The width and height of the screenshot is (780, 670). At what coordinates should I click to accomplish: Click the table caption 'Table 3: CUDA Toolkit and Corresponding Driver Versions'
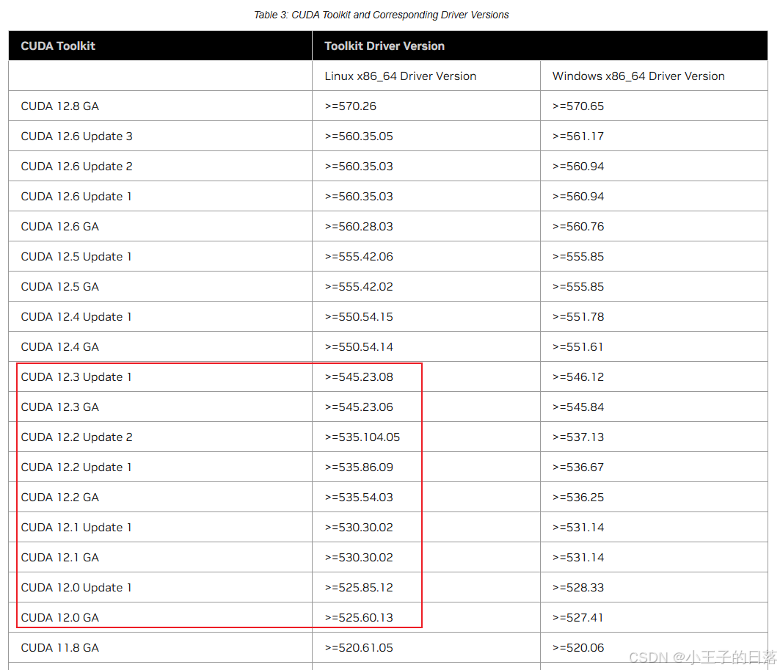tap(381, 15)
